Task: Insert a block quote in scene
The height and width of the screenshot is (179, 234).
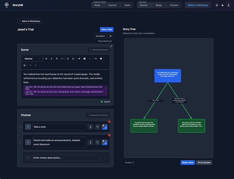Action: tap(79, 59)
